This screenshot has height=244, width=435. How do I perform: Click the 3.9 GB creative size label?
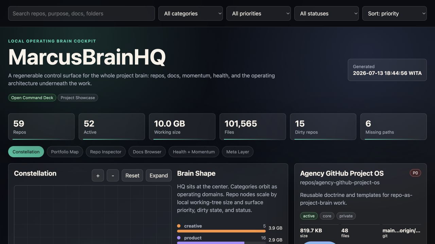tap(275, 228)
